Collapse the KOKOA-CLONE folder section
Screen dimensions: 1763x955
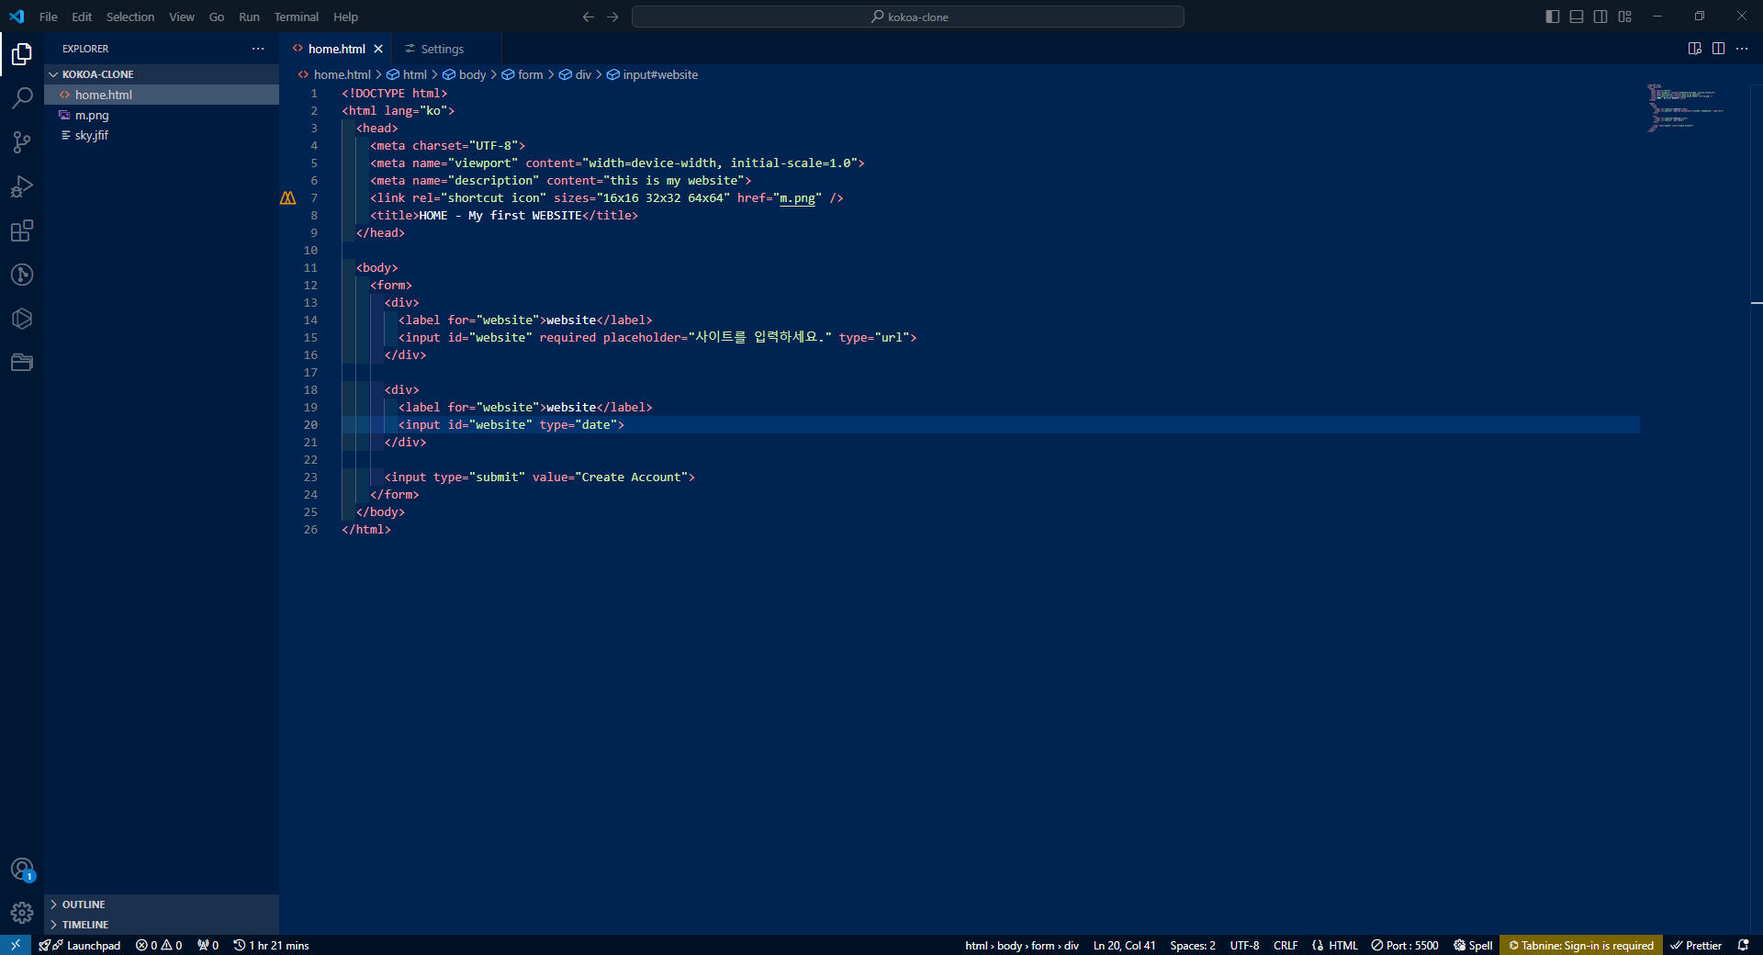click(x=162, y=74)
